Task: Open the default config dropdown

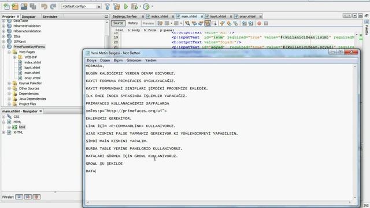Action: point(99,6)
